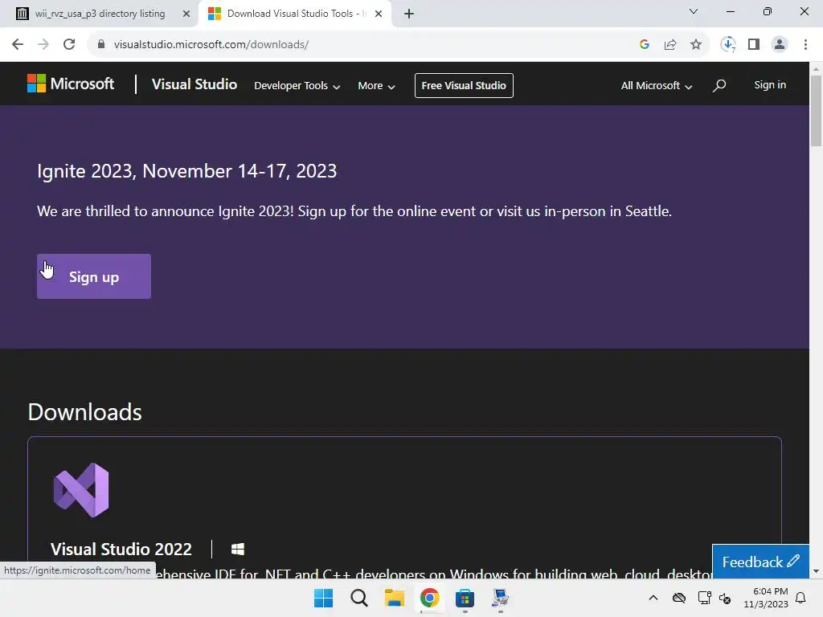Image resolution: width=823 pixels, height=617 pixels.
Task: Open a new browser tab
Action: coord(409,14)
